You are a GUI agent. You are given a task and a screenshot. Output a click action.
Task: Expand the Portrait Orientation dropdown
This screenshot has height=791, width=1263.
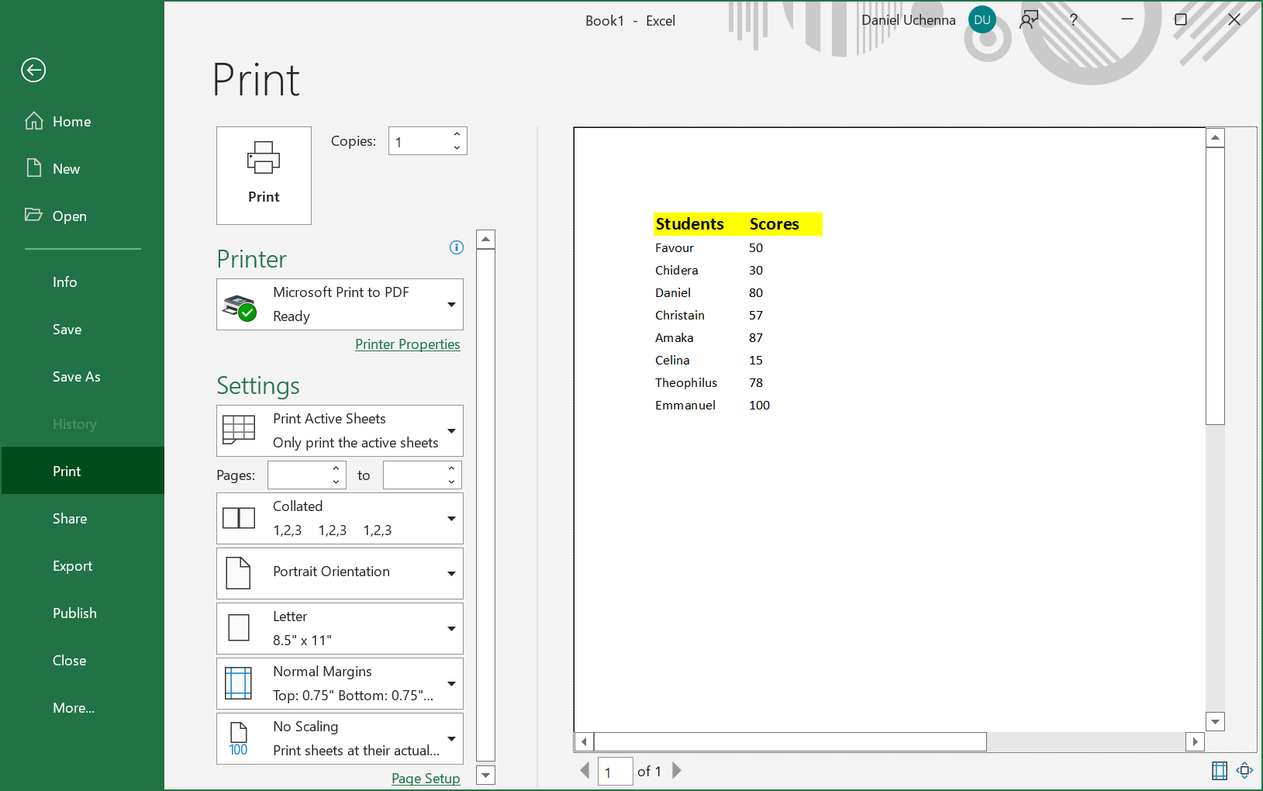click(340, 573)
